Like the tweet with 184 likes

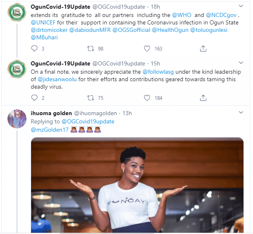click(x=147, y=98)
